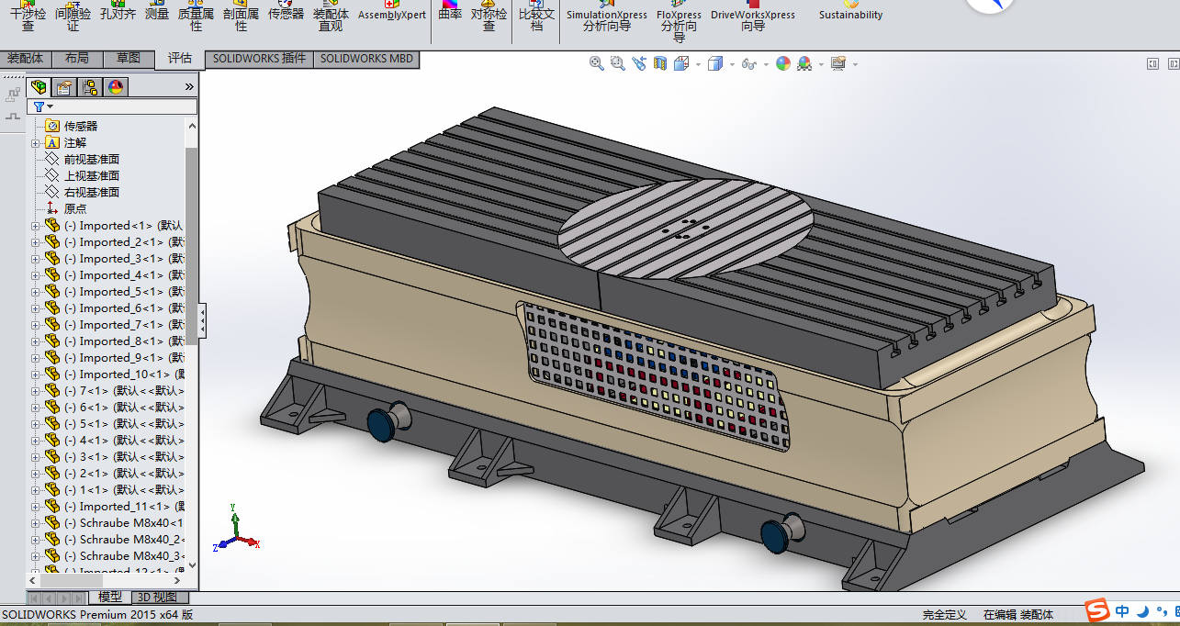Toggle Sogou input to Chinese/English mode

(1122, 611)
